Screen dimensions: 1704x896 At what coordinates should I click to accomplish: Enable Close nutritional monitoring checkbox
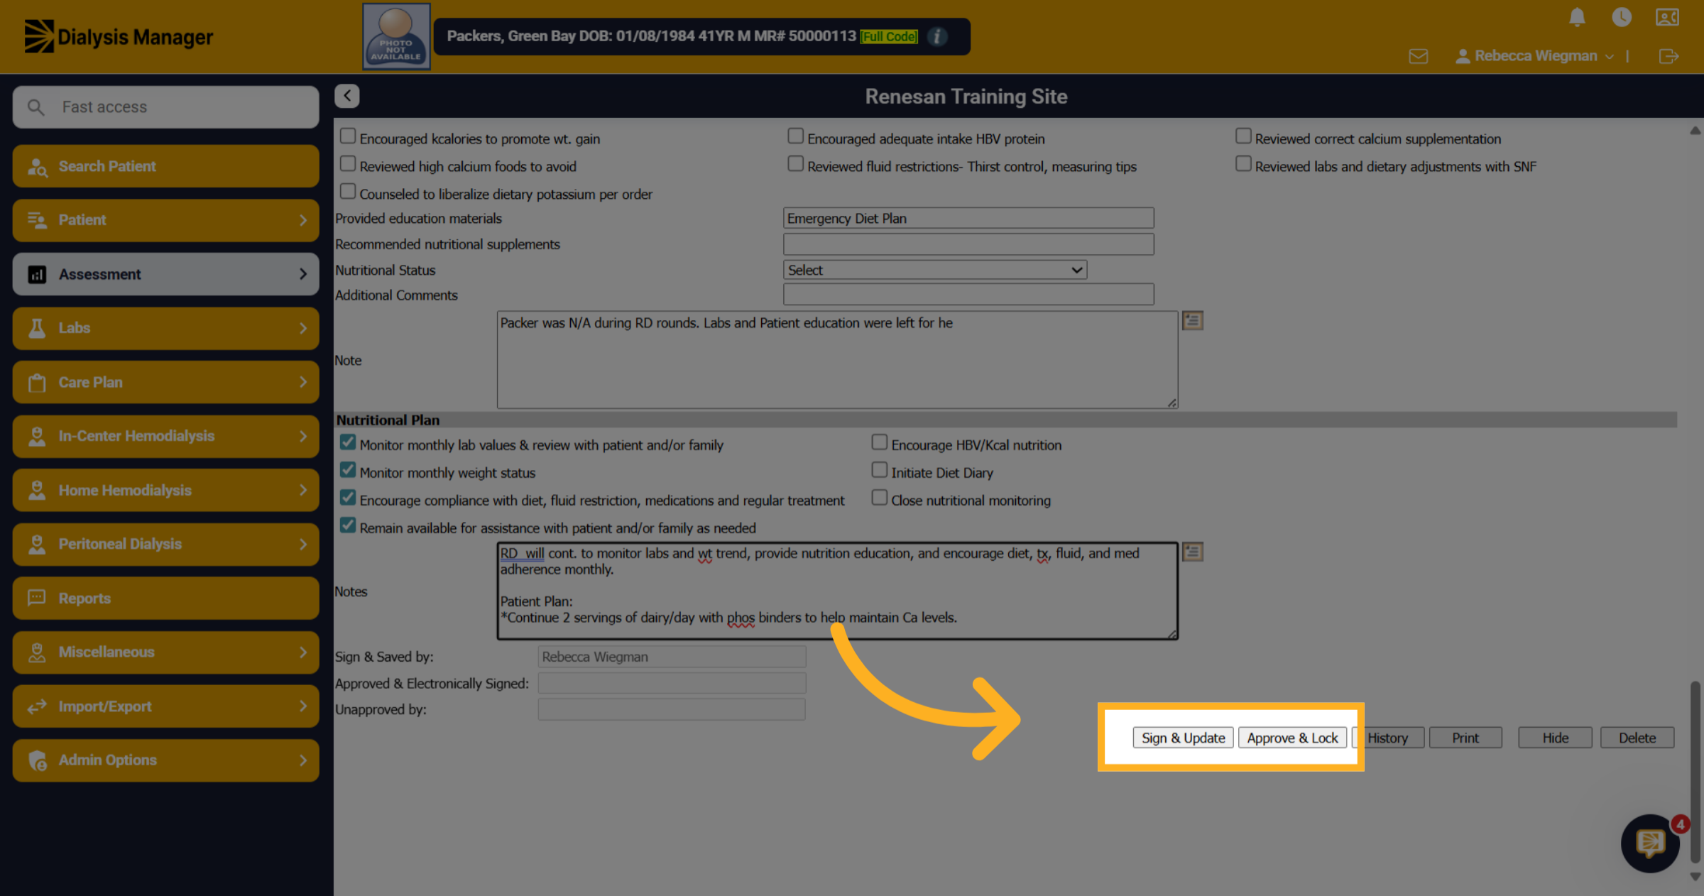880,498
